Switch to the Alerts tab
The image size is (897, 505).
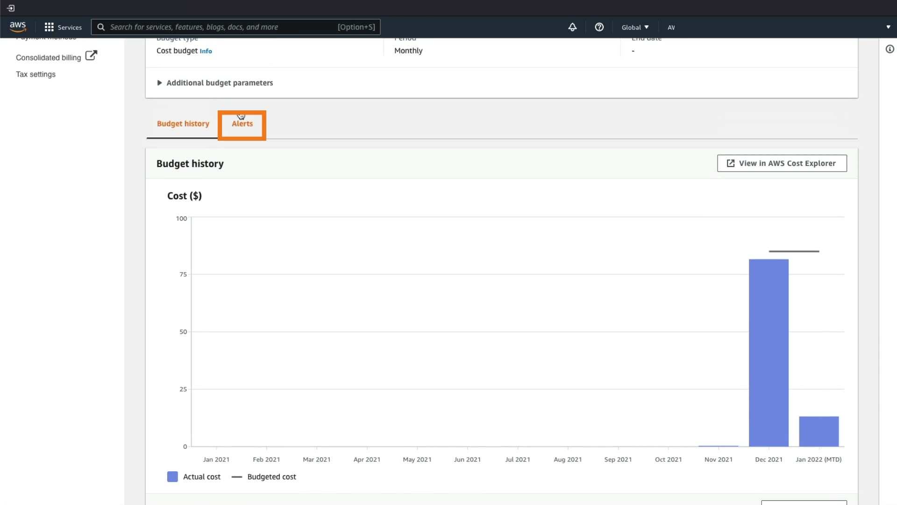click(x=242, y=124)
